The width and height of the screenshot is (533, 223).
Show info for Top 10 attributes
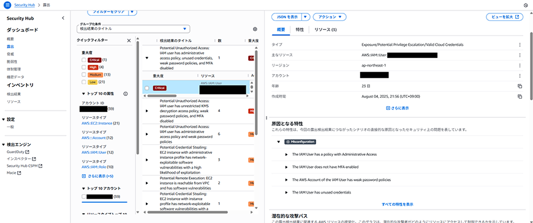[x=126, y=93]
